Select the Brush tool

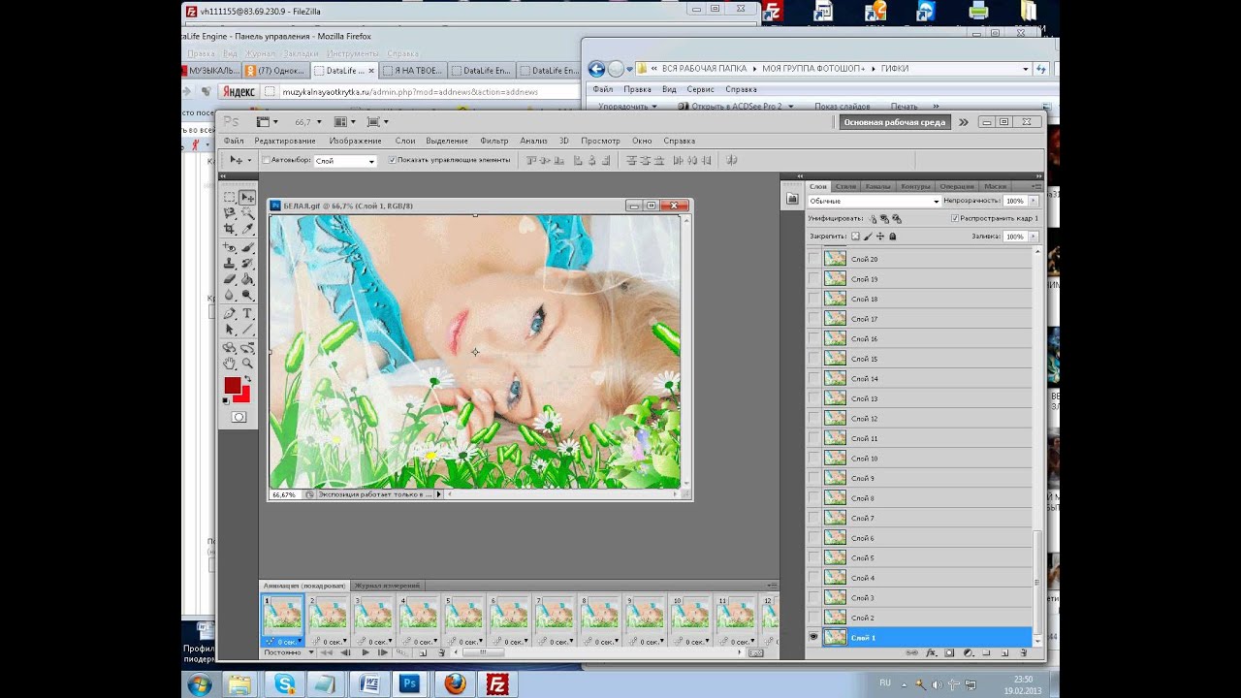tap(247, 248)
